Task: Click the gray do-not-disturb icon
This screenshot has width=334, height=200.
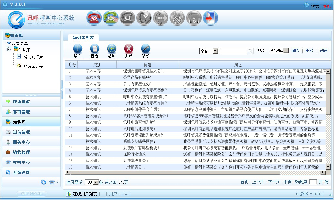Action: (177, 18)
